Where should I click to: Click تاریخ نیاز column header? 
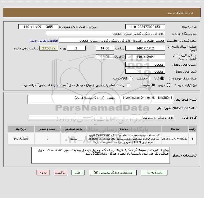point(21,129)
